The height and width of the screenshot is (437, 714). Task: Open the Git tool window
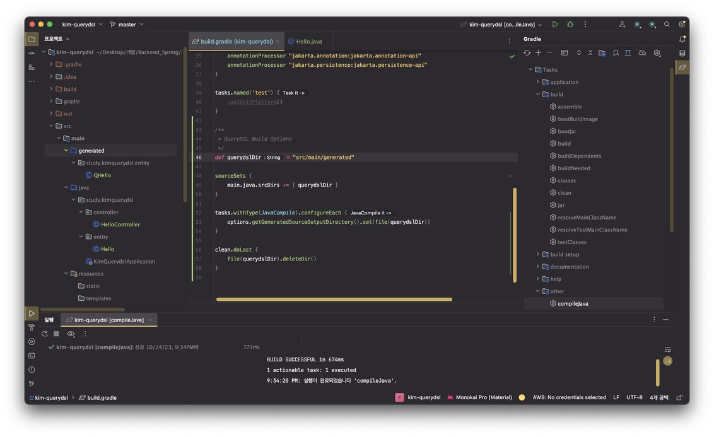click(32, 384)
